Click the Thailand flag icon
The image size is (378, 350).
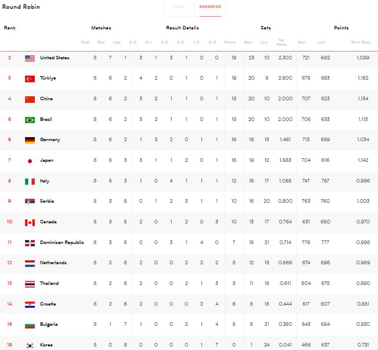30,284
